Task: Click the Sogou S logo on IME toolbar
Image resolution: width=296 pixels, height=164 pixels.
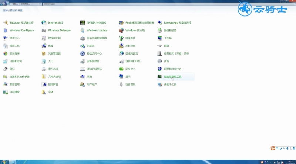Action: point(273,149)
